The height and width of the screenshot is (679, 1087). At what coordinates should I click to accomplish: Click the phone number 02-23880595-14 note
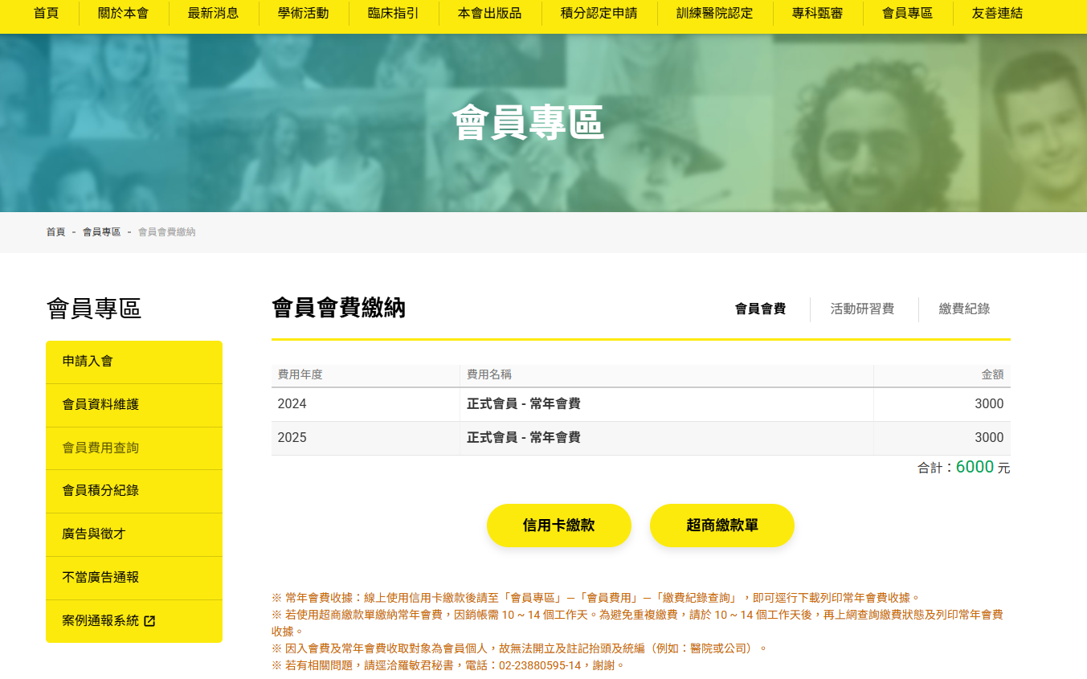[x=447, y=665]
